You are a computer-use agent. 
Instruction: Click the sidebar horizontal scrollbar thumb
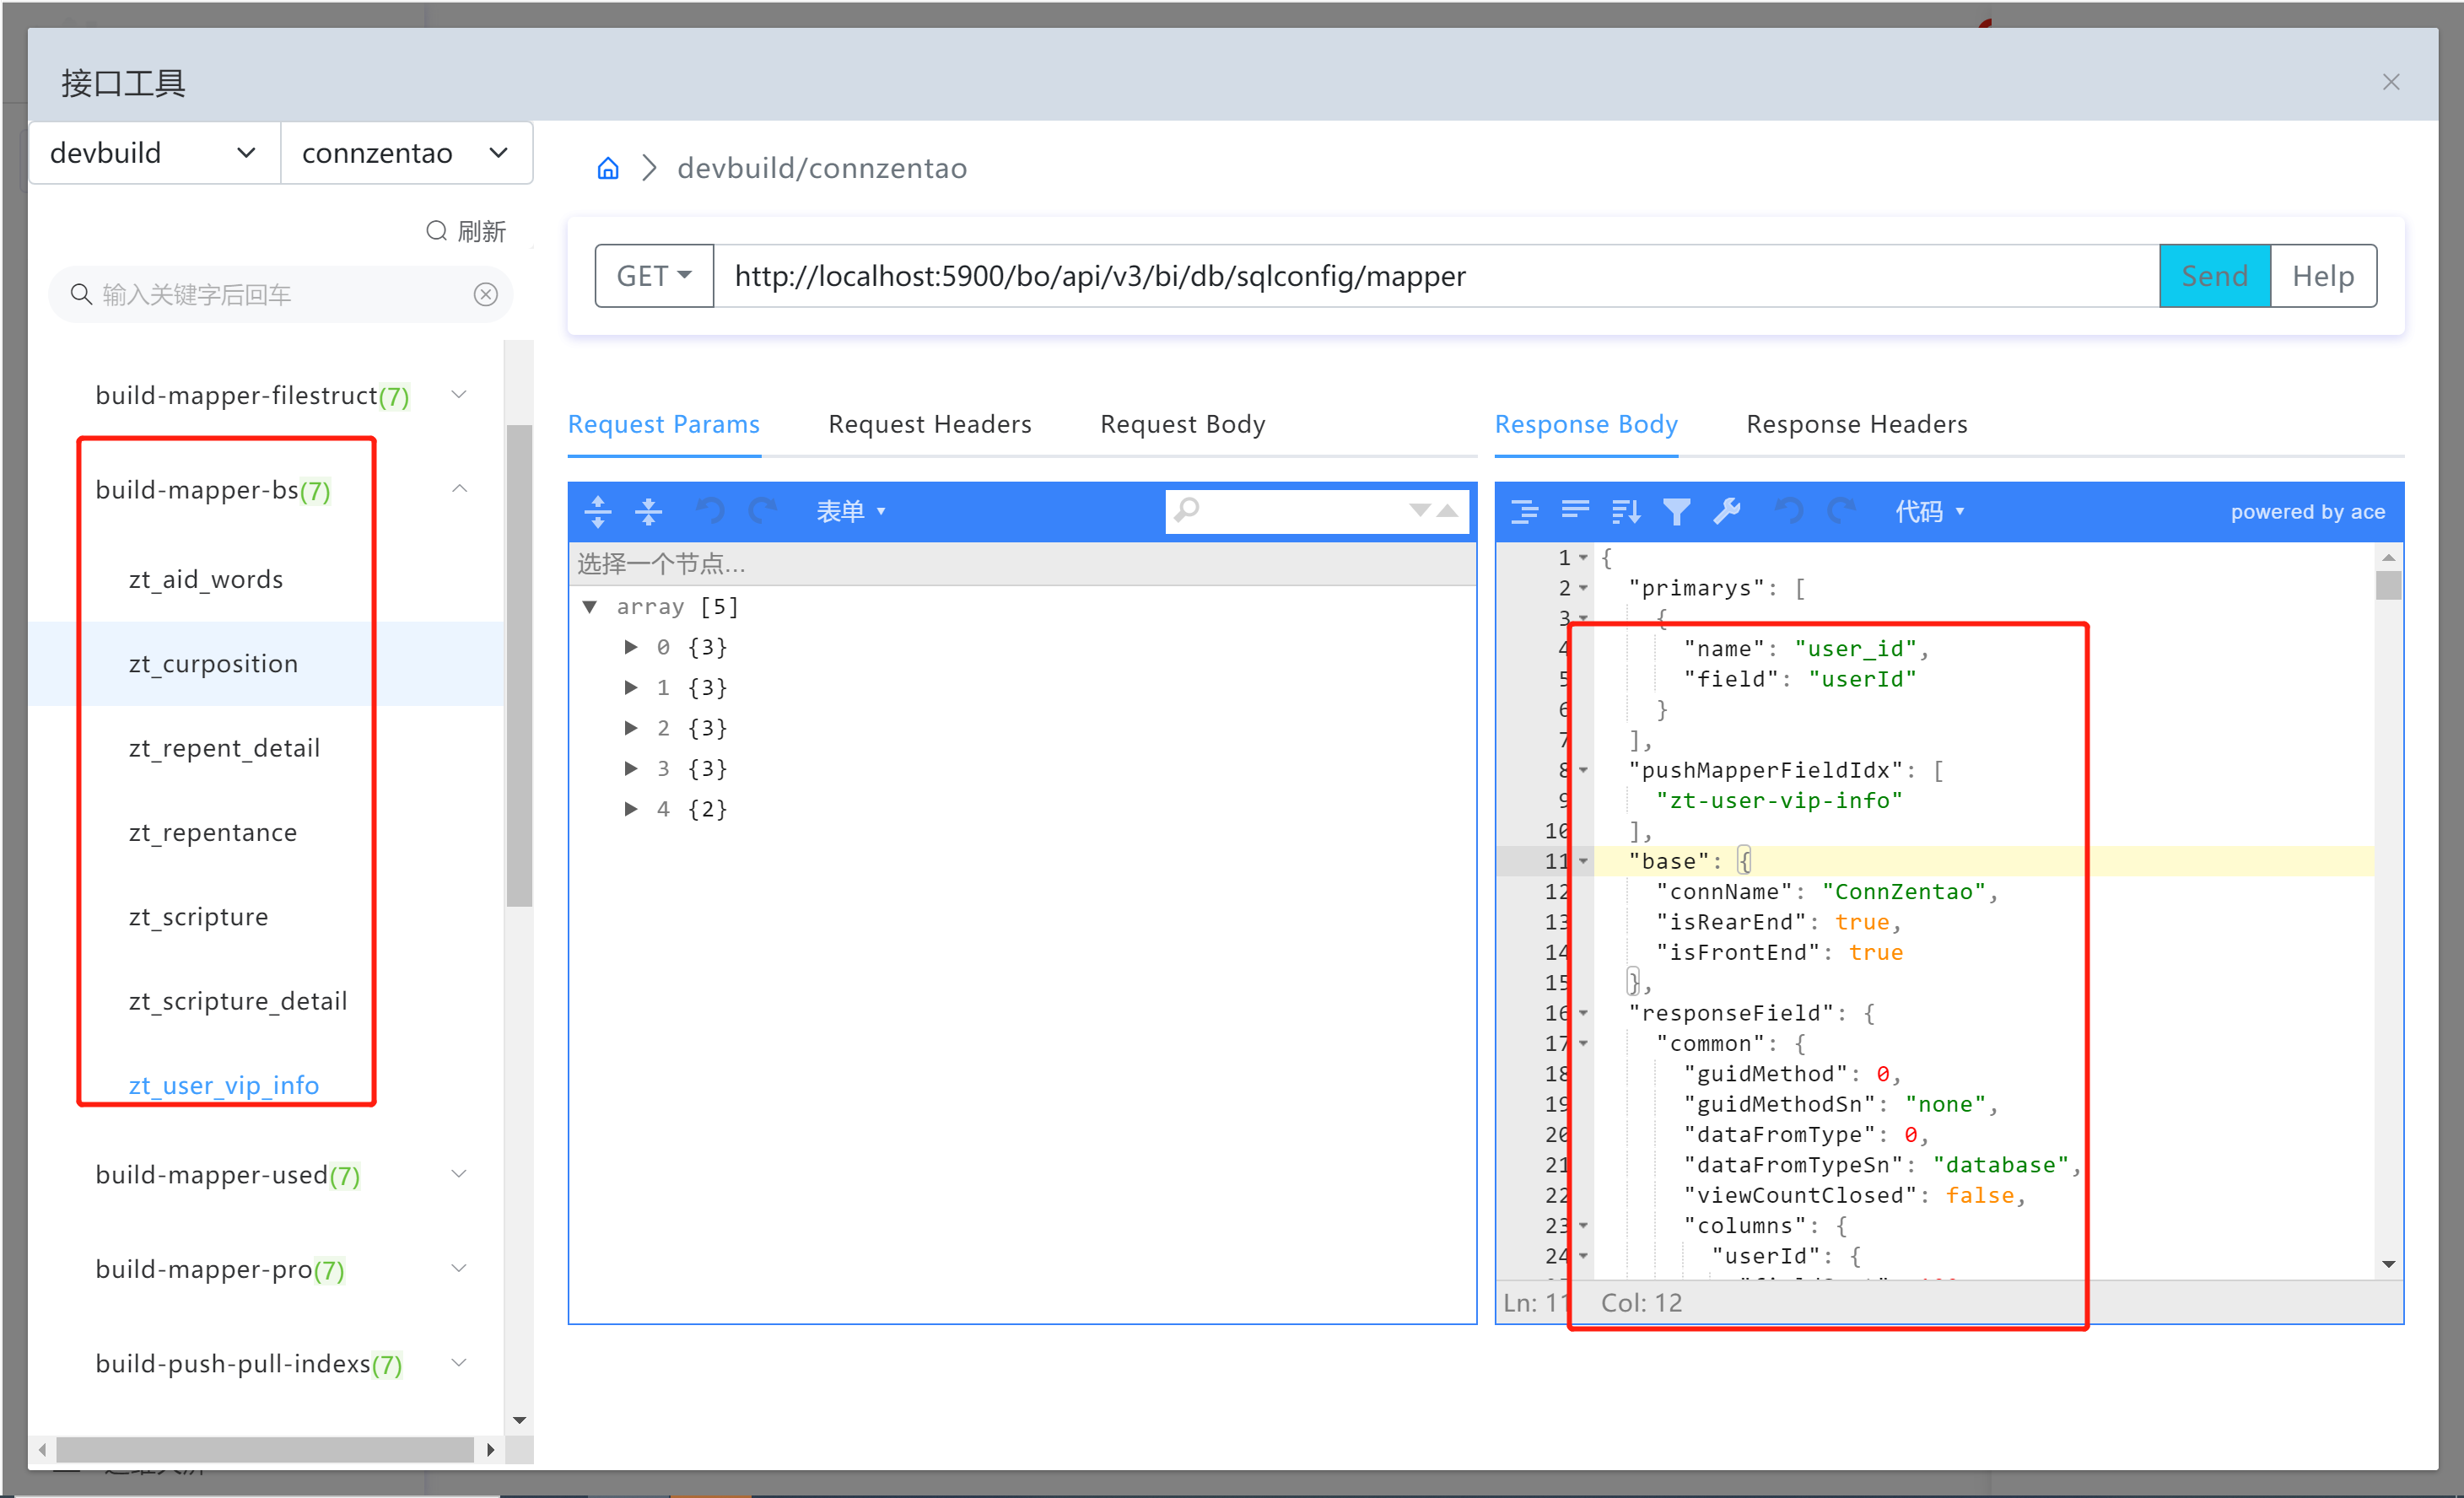265,1449
